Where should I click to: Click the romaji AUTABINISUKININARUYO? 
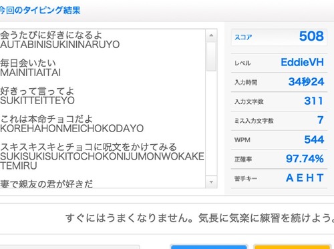click(x=60, y=45)
